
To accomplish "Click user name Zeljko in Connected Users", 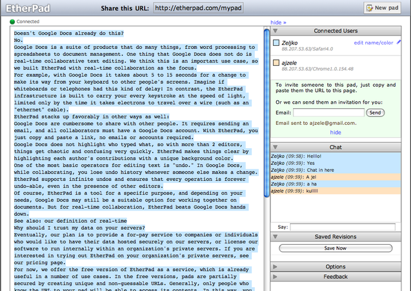I will (x=290, y=43).
